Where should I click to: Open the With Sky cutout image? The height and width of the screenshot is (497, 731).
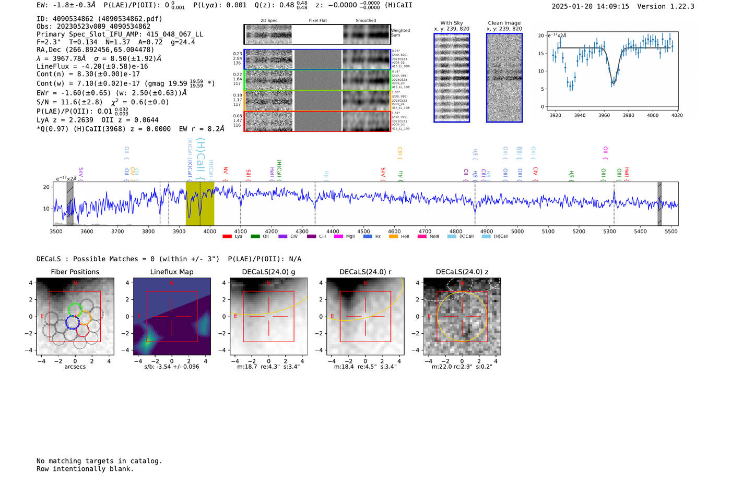[x=452, y=78]
